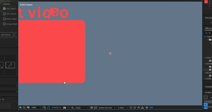Click the Split Masks button
Image resolution: width=212 pixels, height=112 pixels.
tap(6, 35)
